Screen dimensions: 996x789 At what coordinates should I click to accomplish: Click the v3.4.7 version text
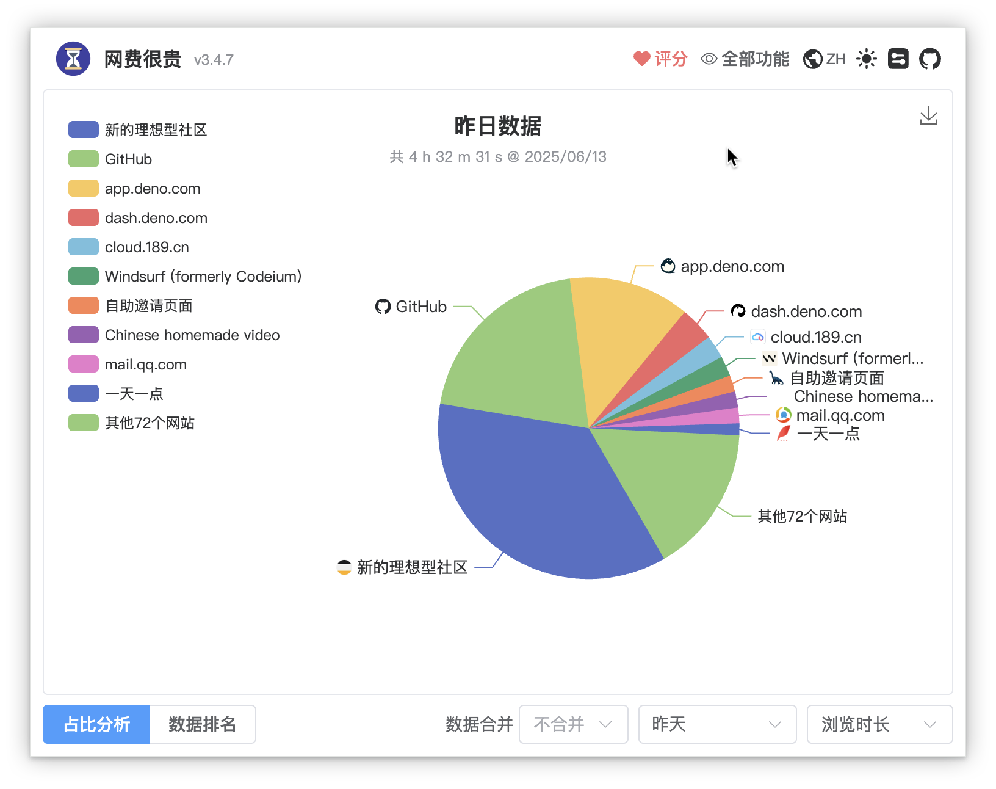pos(214,60)
